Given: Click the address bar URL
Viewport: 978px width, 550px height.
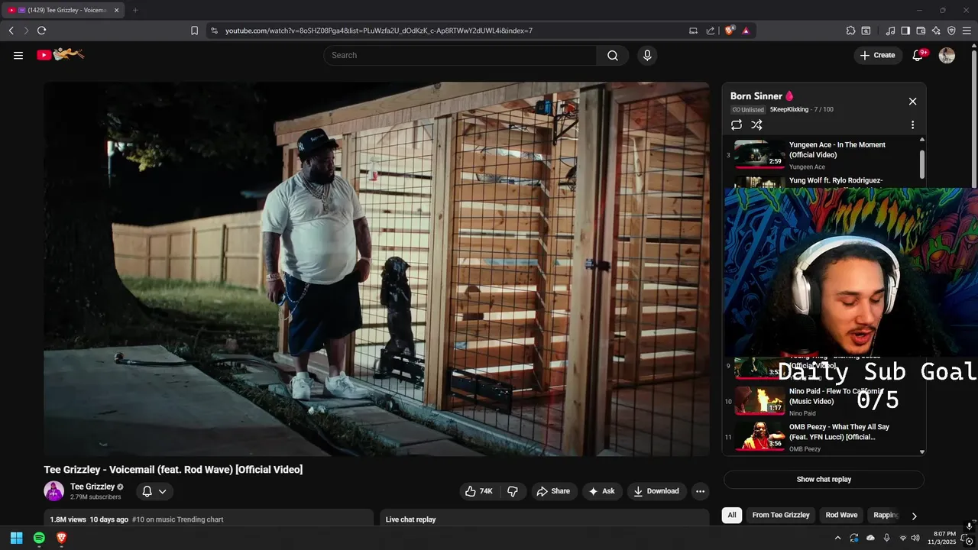Looking at the screenshot, I should point(379,31).
